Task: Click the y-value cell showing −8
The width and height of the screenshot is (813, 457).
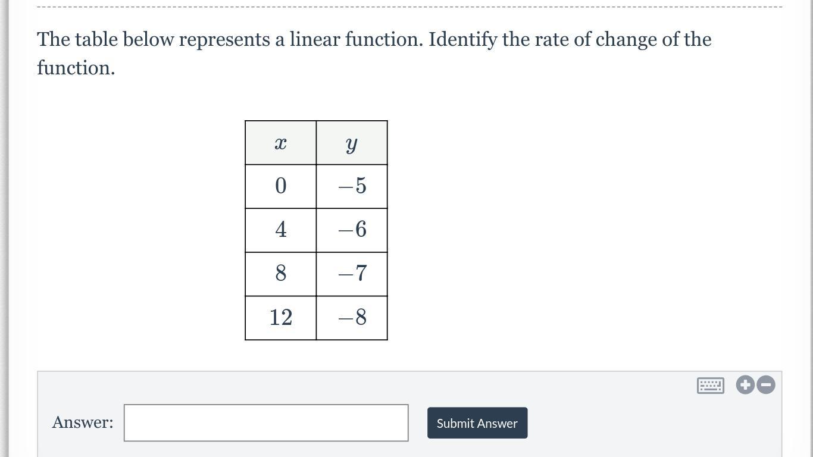Action: [352, 318]
